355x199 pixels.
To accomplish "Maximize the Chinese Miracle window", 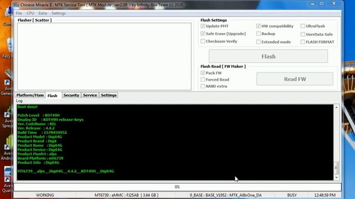I will click(322, 4).
